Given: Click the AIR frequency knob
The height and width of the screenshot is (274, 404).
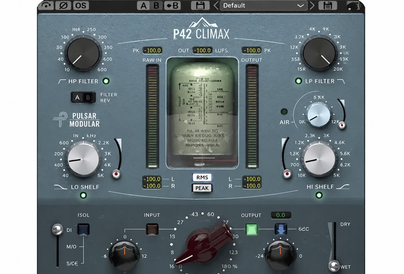Looking at the screenshot, I should click(x=319, y=115).
